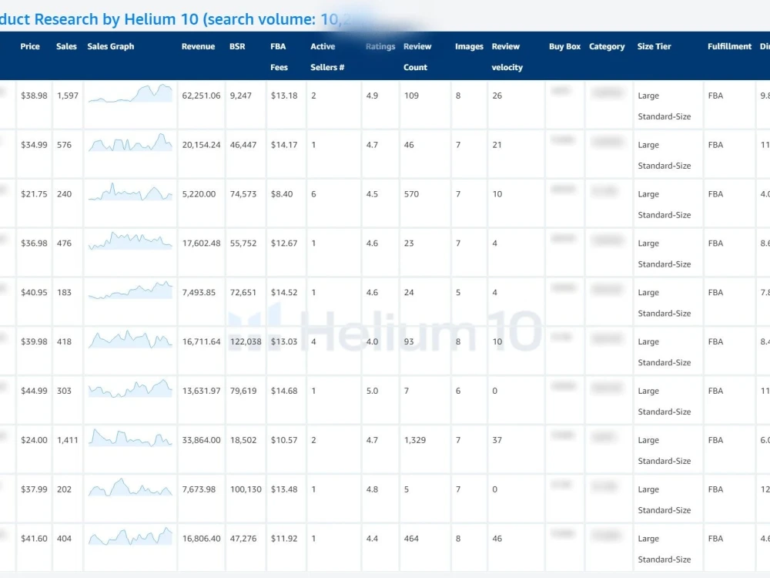The width and height of the screenshot is (770, 578).
Task: Select revenue 13,631.97
Action: [201, 390]
